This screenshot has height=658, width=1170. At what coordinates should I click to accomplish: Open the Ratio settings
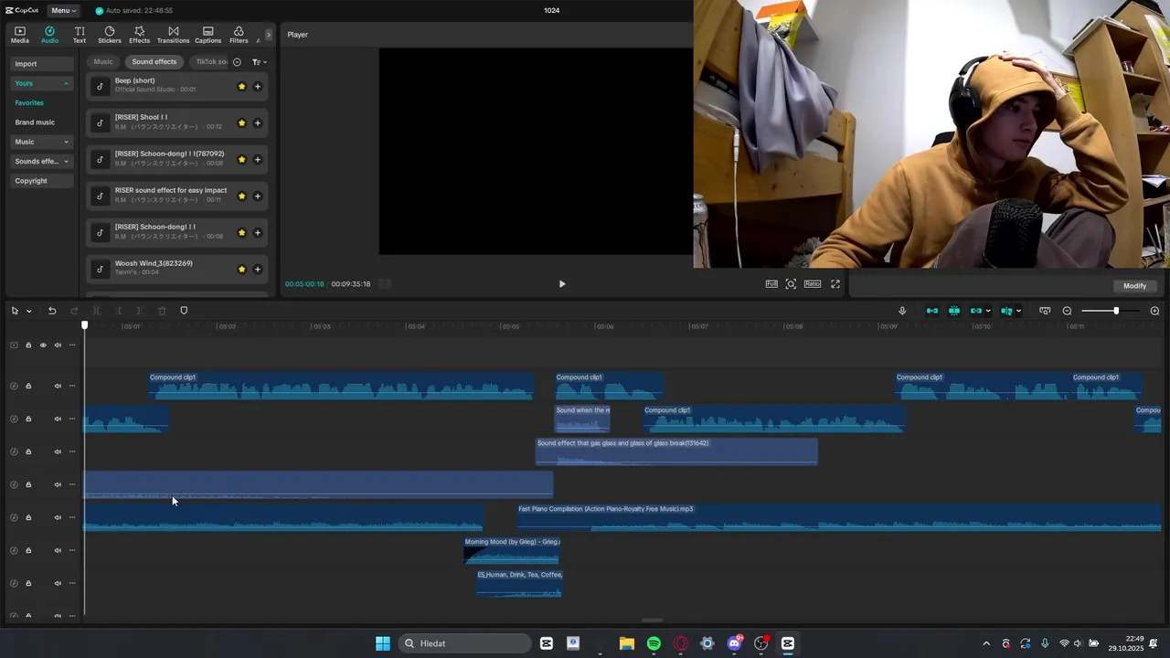(813, 284)
